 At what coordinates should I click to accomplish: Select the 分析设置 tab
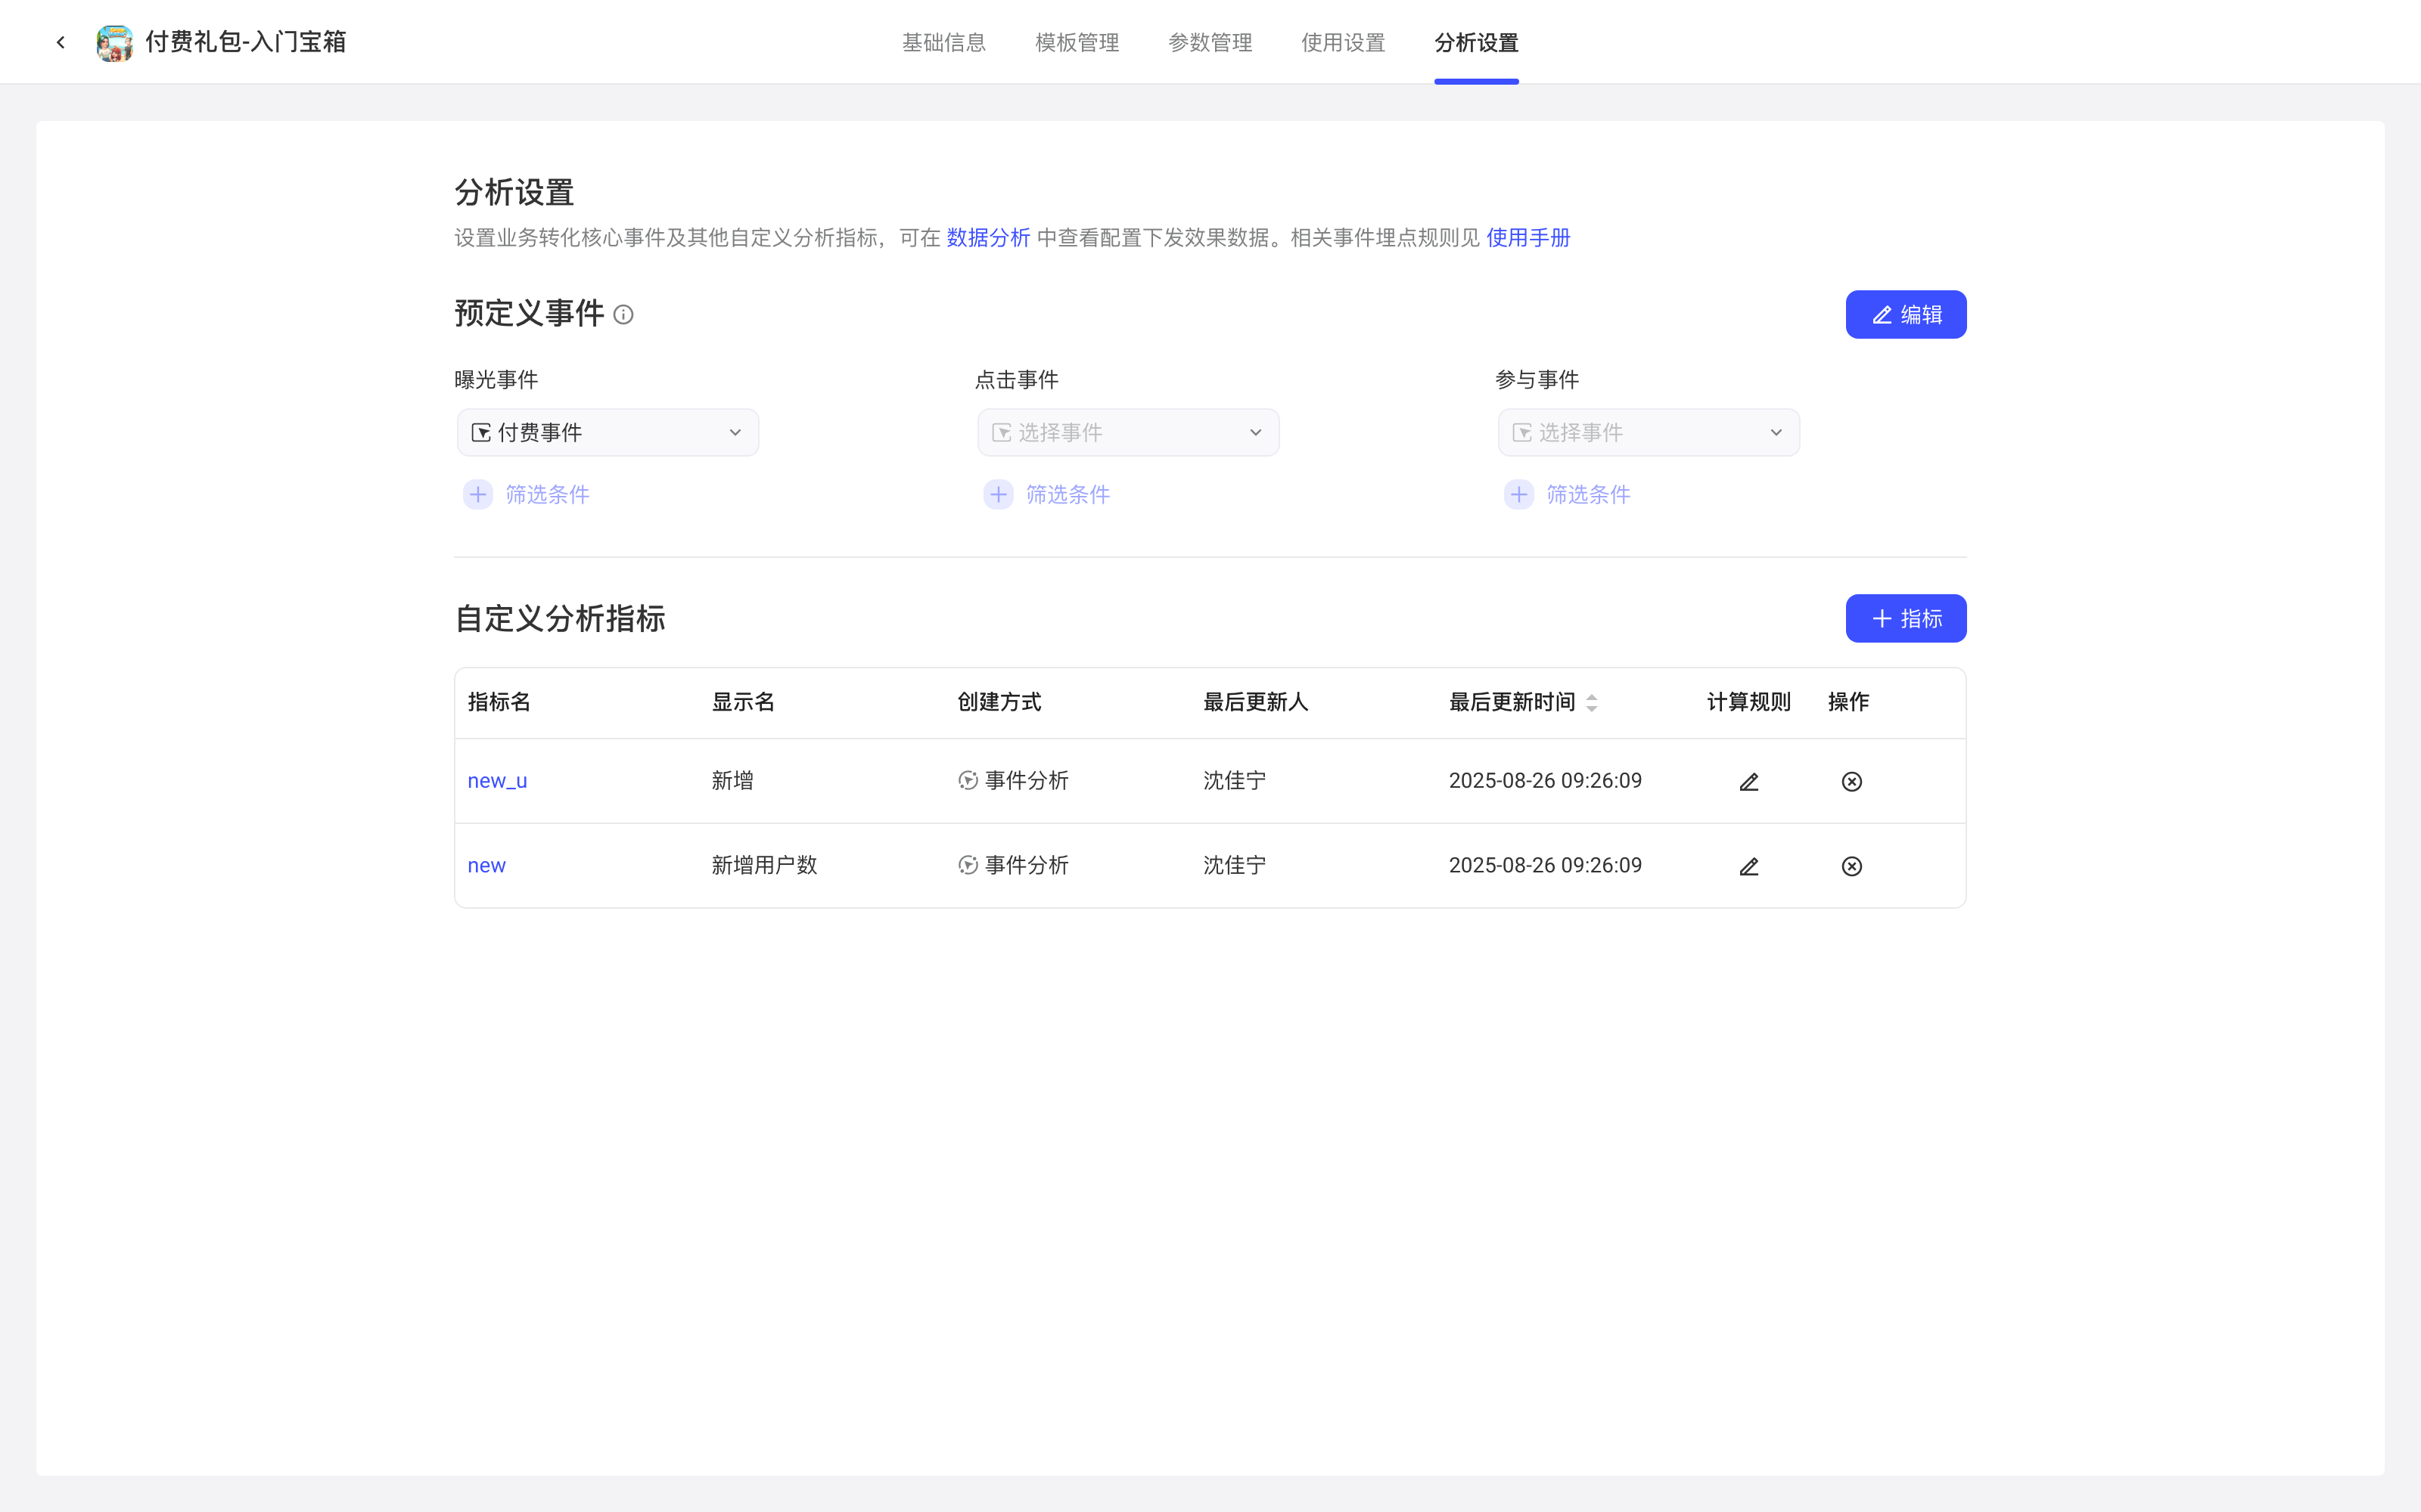point(1475,42)
